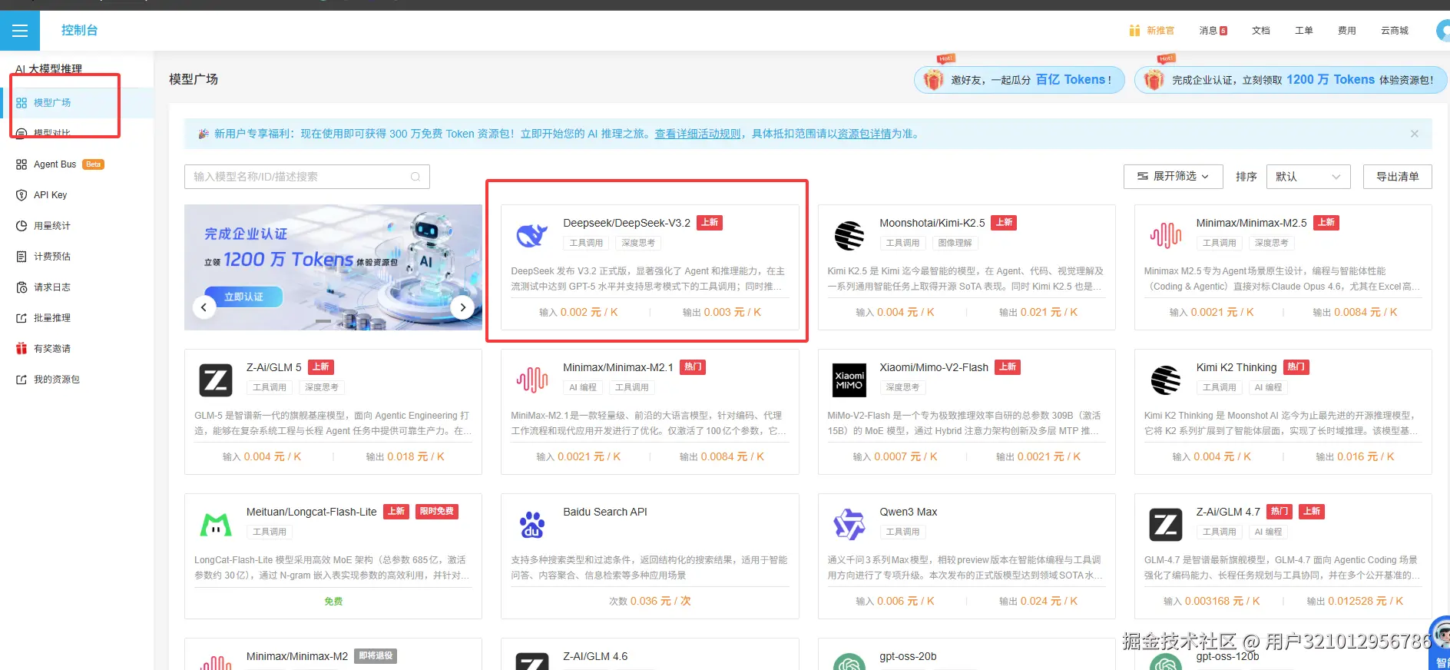Click the 批量推理 external link icon

[x=22, y=318]
